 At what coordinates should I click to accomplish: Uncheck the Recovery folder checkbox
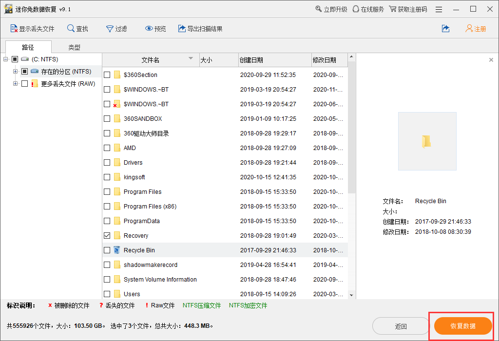107,236
